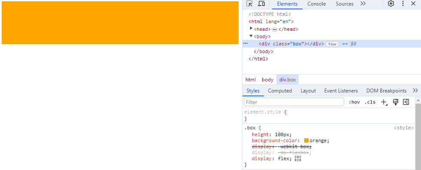
Task: Select the closing body tag row
Action: [x=264, y=51]
